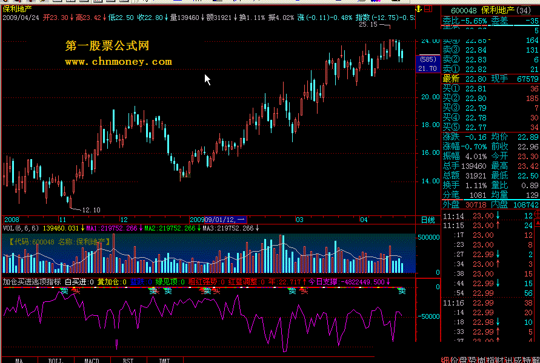Click the 日线 period label
The image size is (540, 363).
pos(428,220)
